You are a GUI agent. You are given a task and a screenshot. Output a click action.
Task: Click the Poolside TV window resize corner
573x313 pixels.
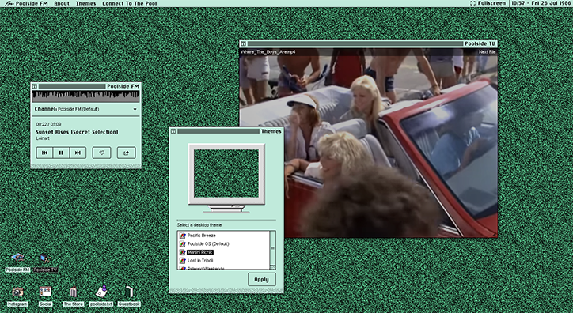pyautogui.click(x=495, y=235)
